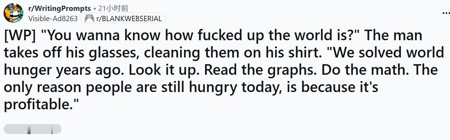This screenshot has height=140, width=450.
Task: Open the post's three-dot overflow menu
Action: point(446,13)
